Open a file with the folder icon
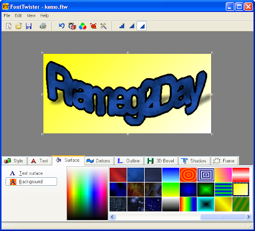The image size is (255, 231). pyautogui.click(x=18, y=26)
